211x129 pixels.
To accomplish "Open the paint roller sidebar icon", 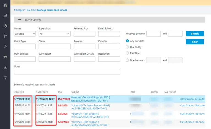I will pyautogui.click(x=5, y=78).
